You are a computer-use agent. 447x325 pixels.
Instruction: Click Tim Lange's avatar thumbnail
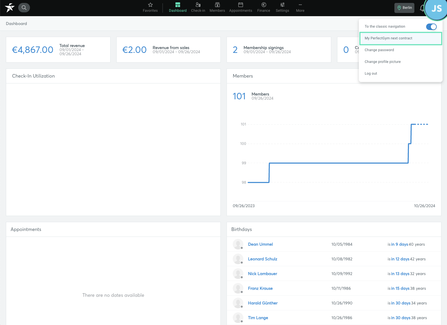pos(238,318)
